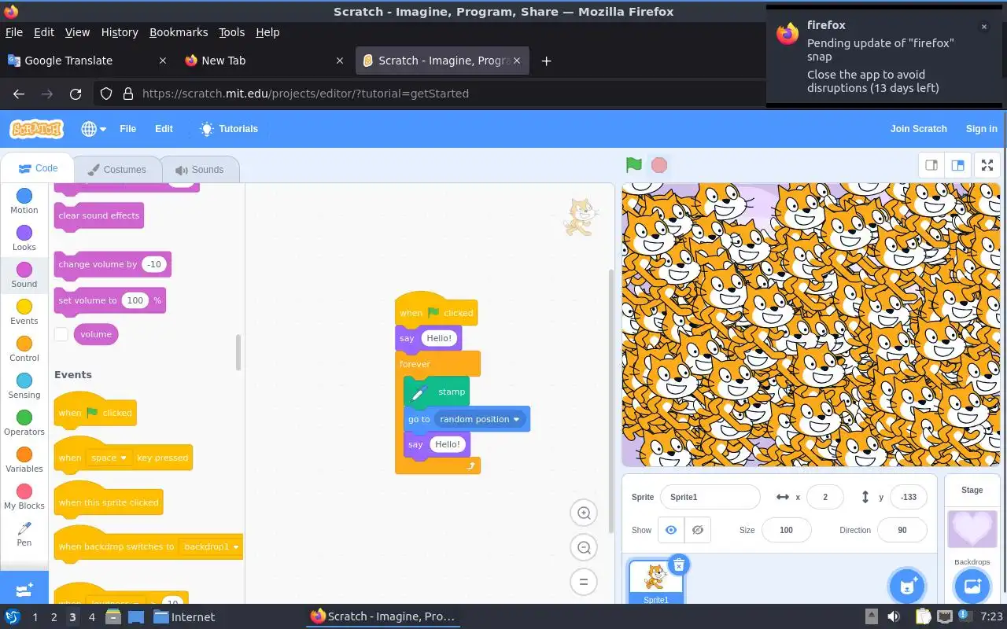The image size is (1007, 629).
Task: Click the Tutorials lightbulb button
Action: pyautogui.click(x=229, y=129)
